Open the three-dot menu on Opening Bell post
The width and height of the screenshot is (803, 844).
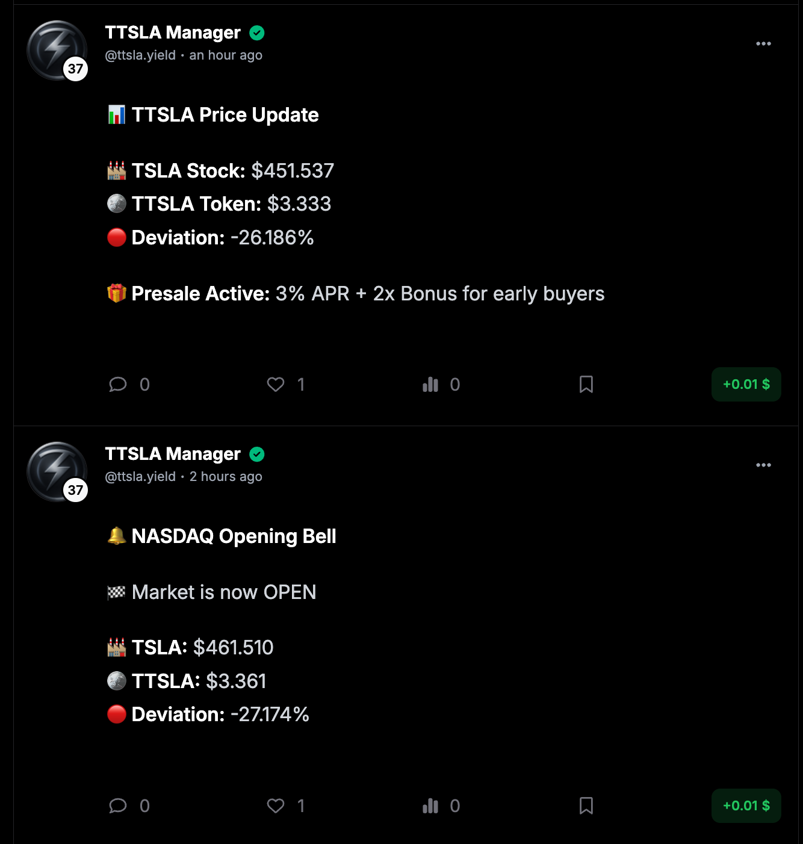click(763, 465)
